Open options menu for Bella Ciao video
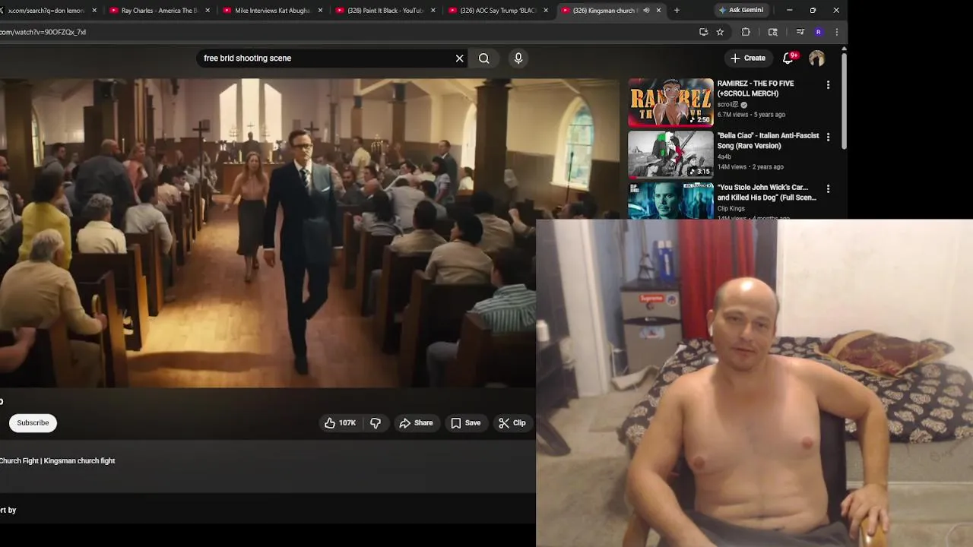Viewport: 973px width, 547px height. click(828, 137)
